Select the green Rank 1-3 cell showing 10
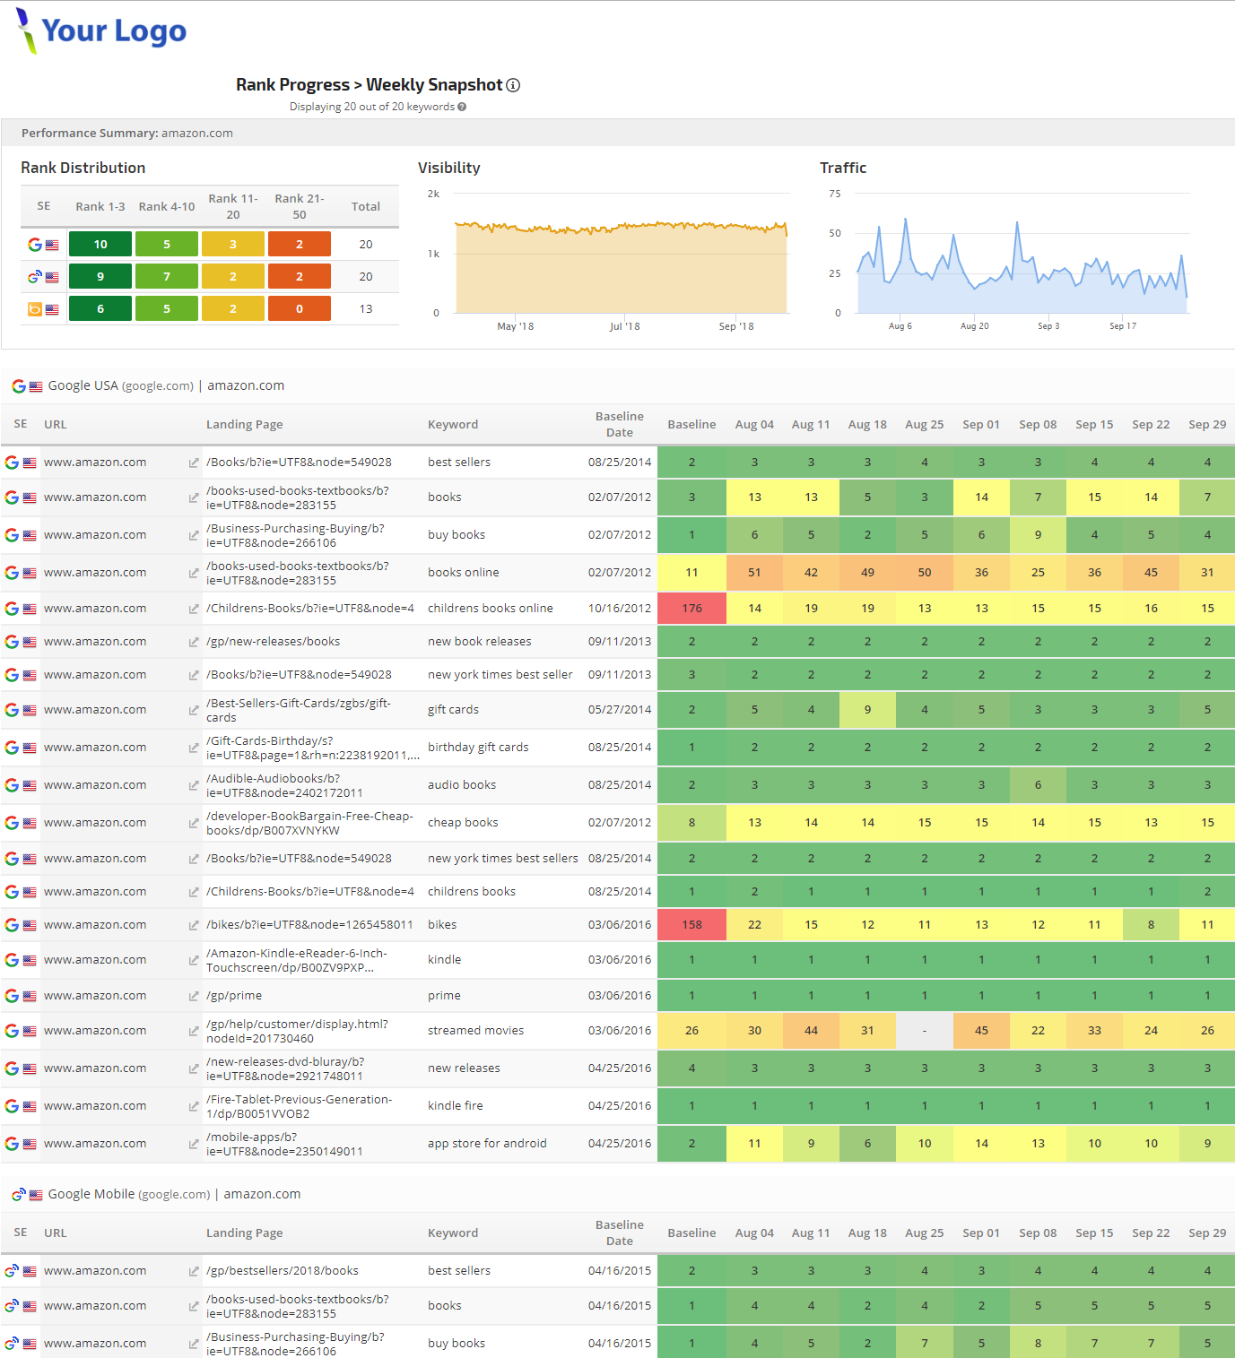 100,244
